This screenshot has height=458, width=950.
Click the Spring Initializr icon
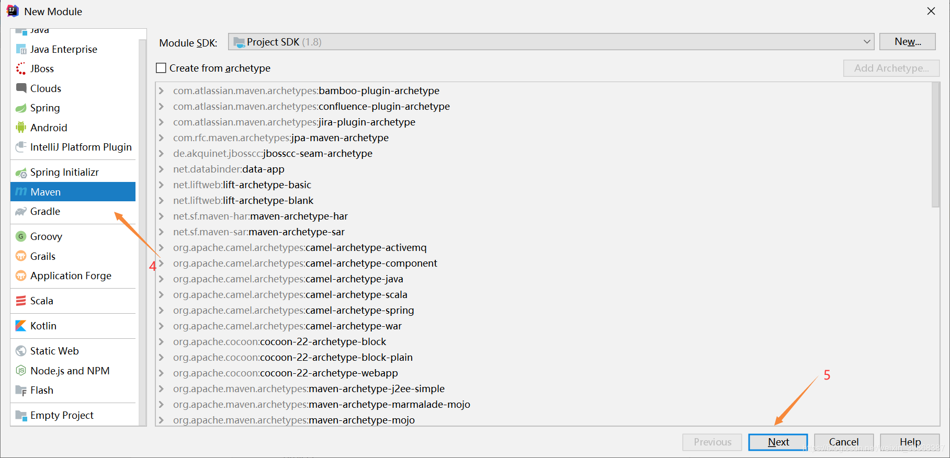[x=21, y=173]
